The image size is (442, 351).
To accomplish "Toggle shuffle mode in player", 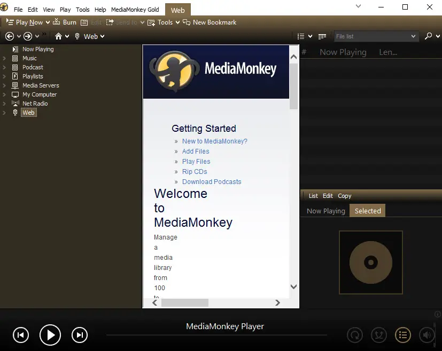I will 378,335.
